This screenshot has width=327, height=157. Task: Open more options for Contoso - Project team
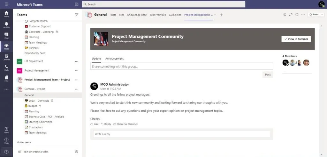click(77, 89)
